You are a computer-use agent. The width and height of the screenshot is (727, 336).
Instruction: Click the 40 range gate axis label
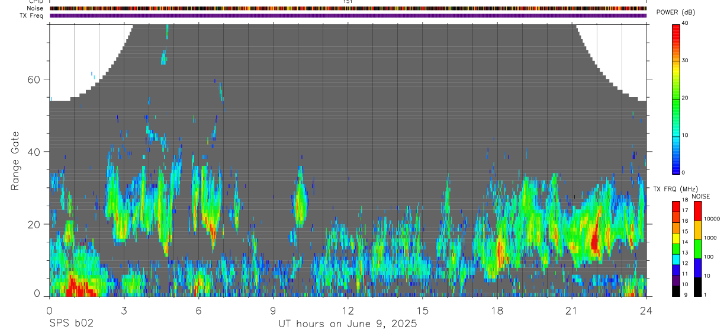click(38, 152)
